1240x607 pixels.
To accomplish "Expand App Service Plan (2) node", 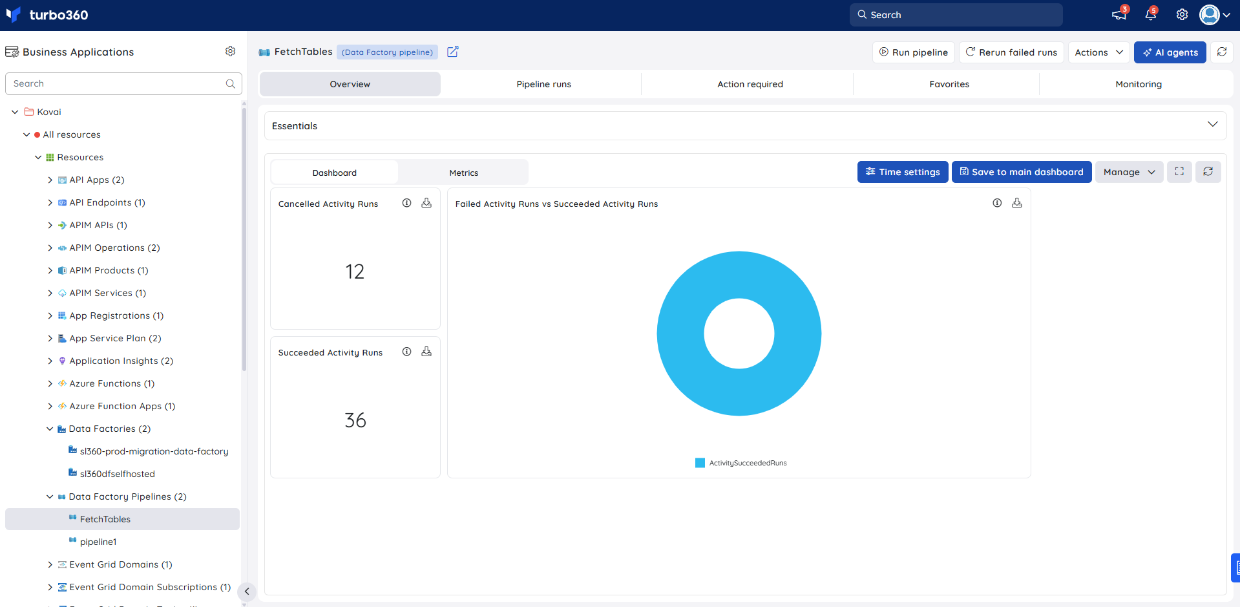I will (x=50, y=338).
